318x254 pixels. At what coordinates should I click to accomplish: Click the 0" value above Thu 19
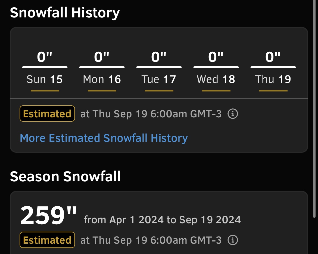point(273,57)
